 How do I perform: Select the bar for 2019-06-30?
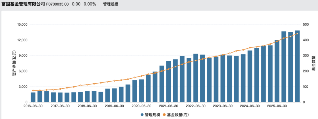click(114, 95)
